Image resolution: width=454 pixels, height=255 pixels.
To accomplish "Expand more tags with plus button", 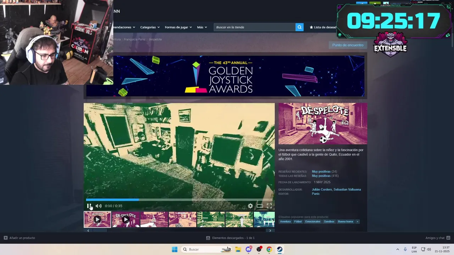I will [x=358, y=222].
